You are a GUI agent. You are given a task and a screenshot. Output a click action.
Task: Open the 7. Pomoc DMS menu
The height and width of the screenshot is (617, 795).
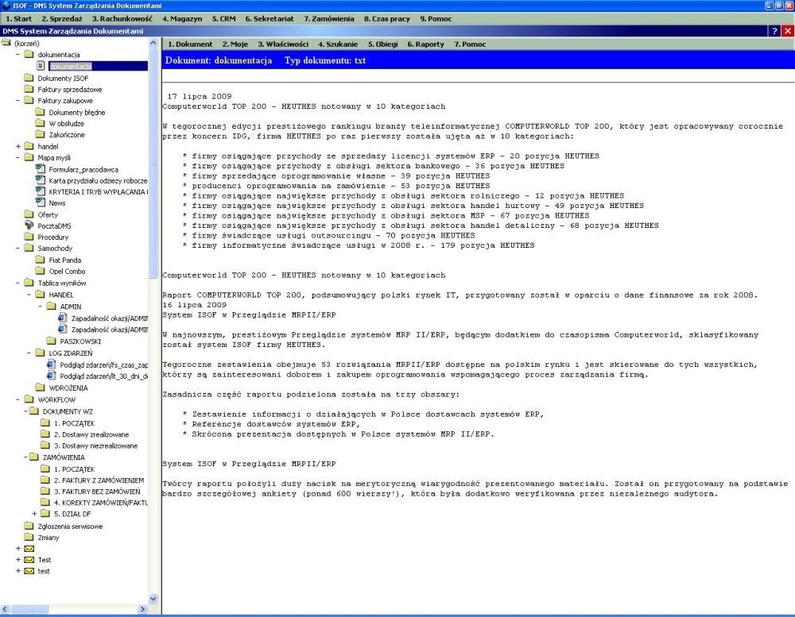[470, 44]
